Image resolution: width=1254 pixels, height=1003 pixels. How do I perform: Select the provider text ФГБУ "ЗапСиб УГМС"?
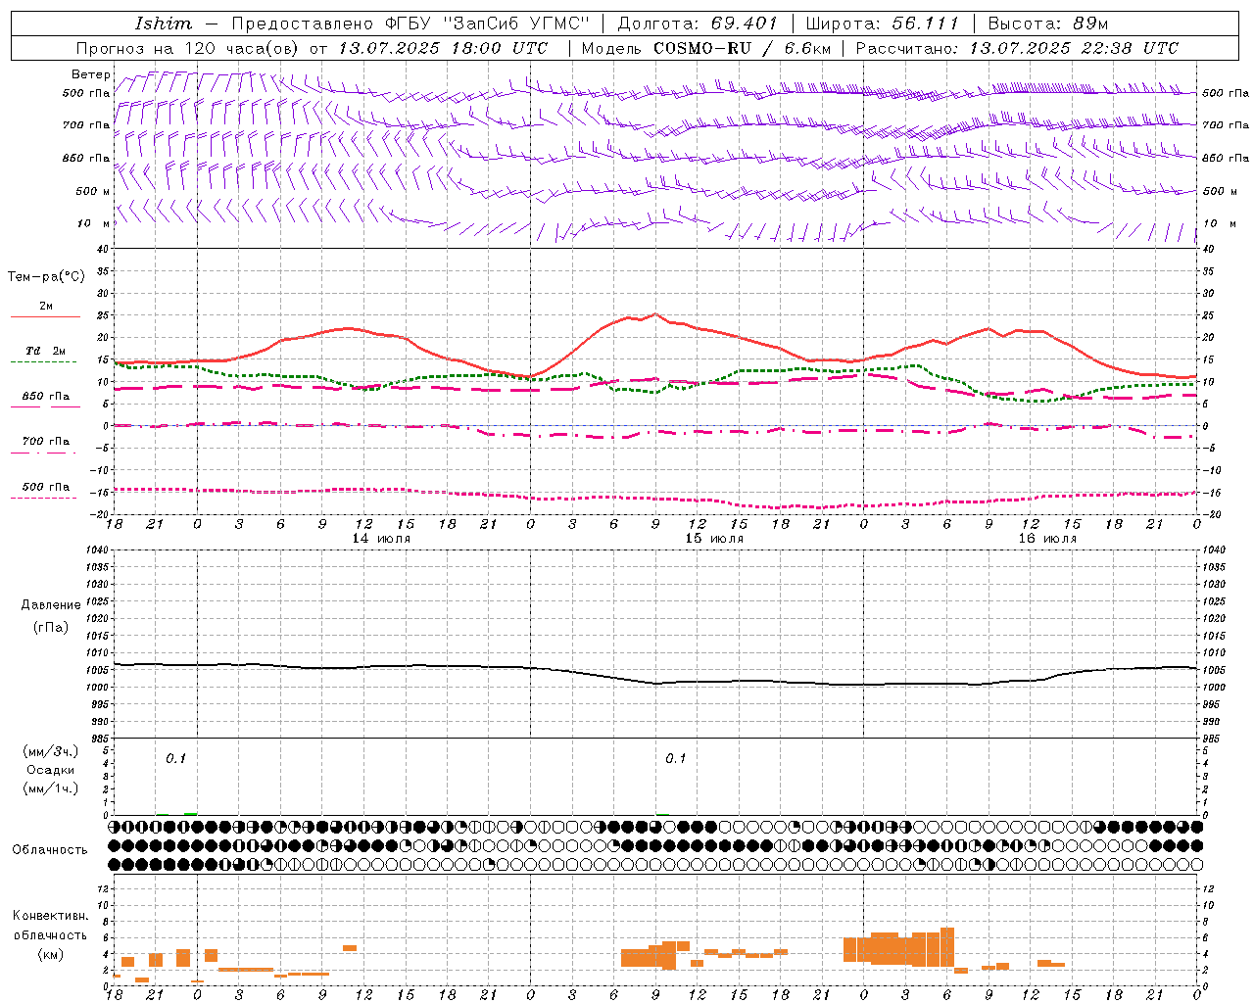coord(487,24)
